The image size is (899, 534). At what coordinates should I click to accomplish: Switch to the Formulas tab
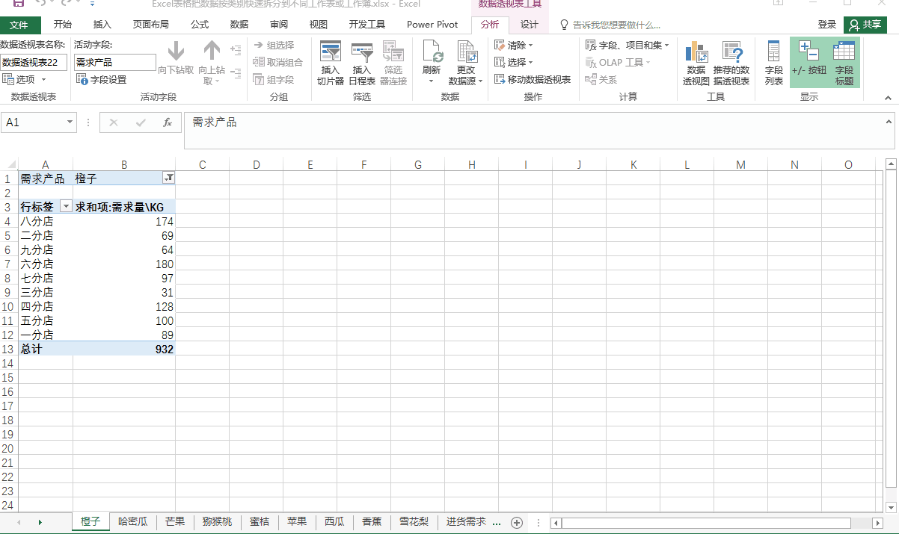[200, 25]
